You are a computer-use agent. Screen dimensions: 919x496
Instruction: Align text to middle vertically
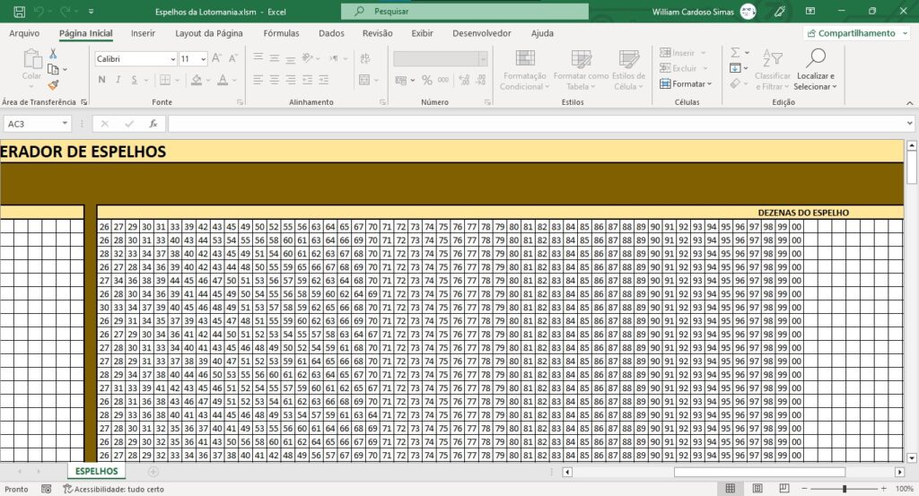click(x=275, y=58)
